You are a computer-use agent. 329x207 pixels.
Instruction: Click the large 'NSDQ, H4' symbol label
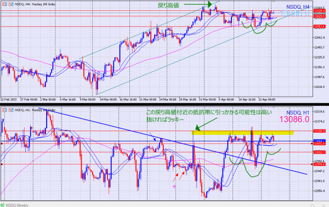click(298, 7)
